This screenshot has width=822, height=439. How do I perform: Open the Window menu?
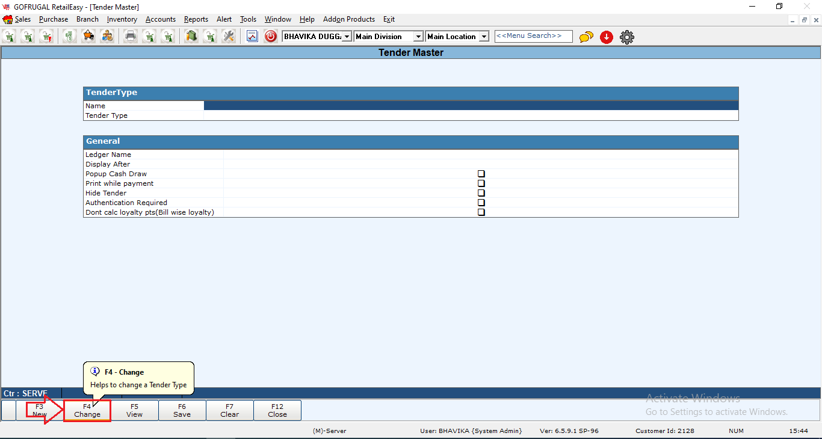[x=278, y=19]
